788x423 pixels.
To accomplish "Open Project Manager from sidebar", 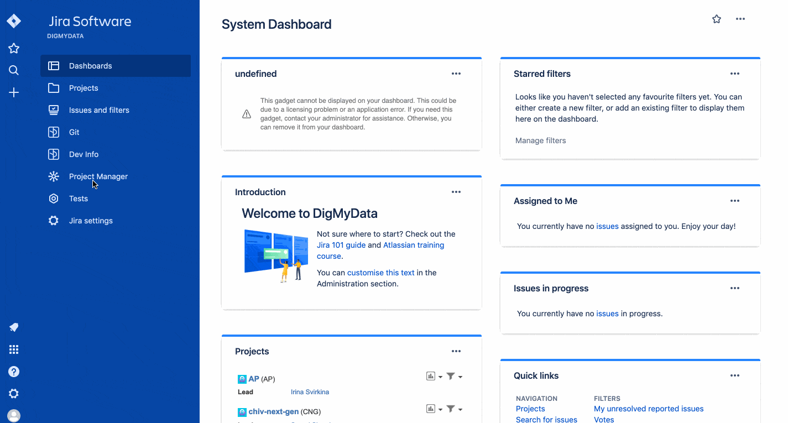I will (98, 176).
